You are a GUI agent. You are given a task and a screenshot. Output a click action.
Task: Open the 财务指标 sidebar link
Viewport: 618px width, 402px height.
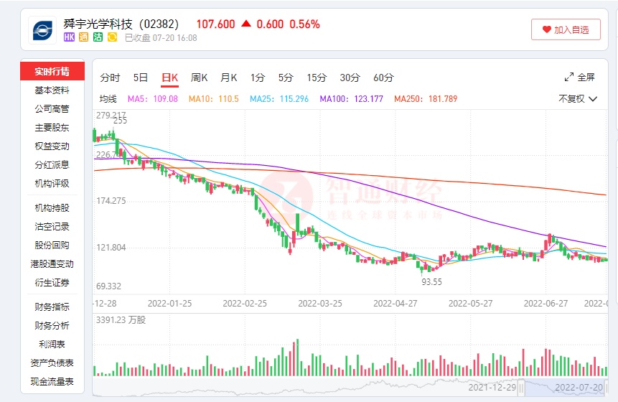(52, 307)
